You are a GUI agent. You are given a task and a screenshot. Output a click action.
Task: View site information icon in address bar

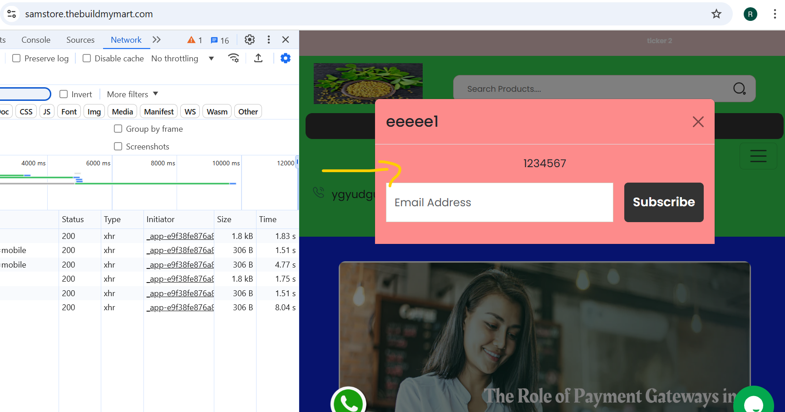(x=12, y=14)
